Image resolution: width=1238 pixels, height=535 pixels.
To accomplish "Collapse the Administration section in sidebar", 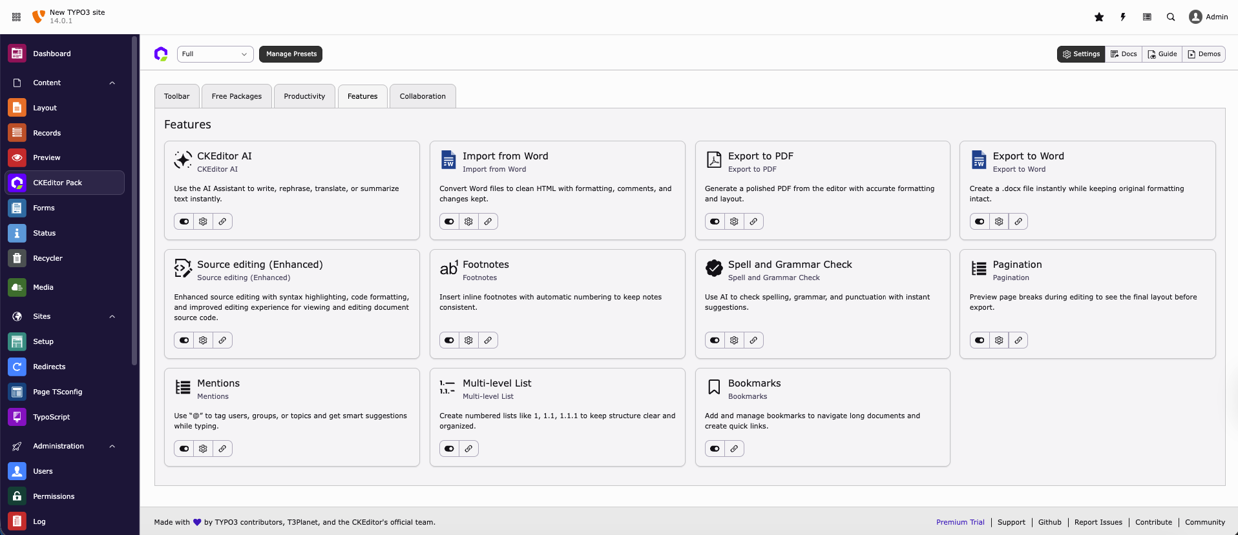I will (x=112, y=447).
